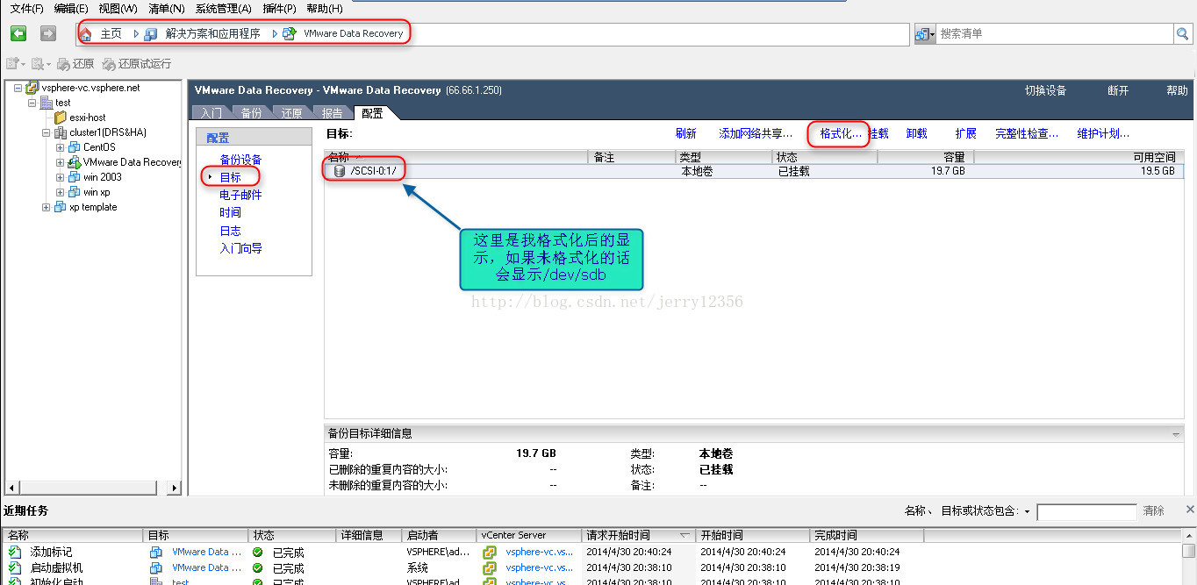Click the test datacenter icon

[47, 103]
